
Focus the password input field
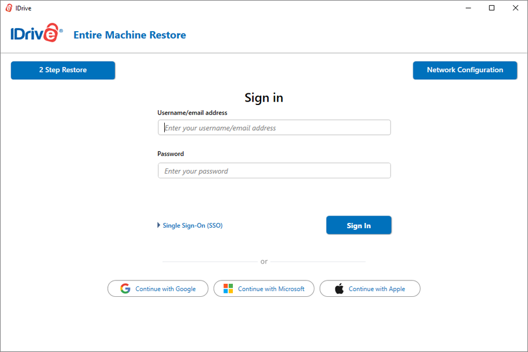pyautogui.click(x=274, y=171)
